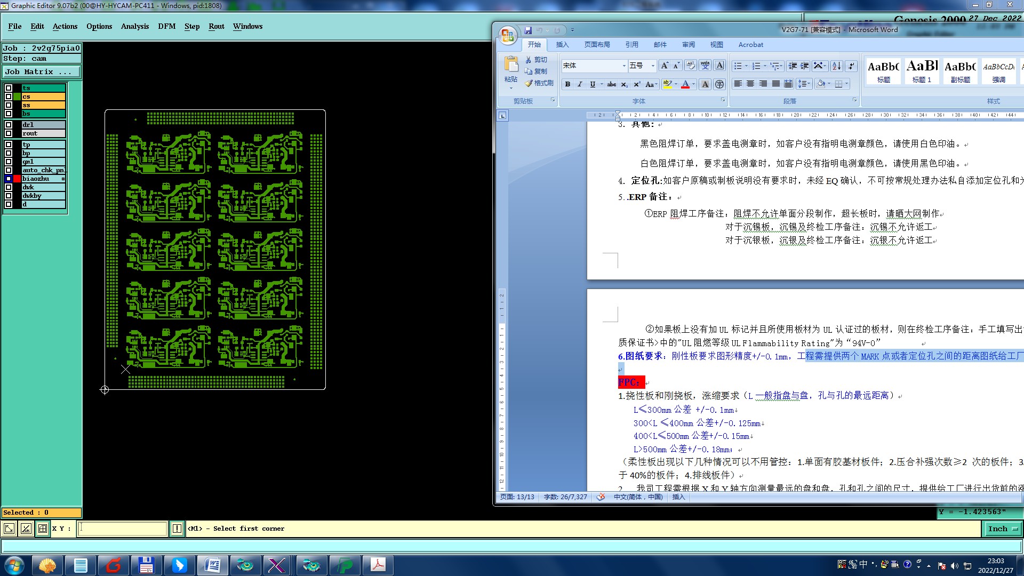Expand the Font dialog launcher
The image size is (1024, 576).
723,100
